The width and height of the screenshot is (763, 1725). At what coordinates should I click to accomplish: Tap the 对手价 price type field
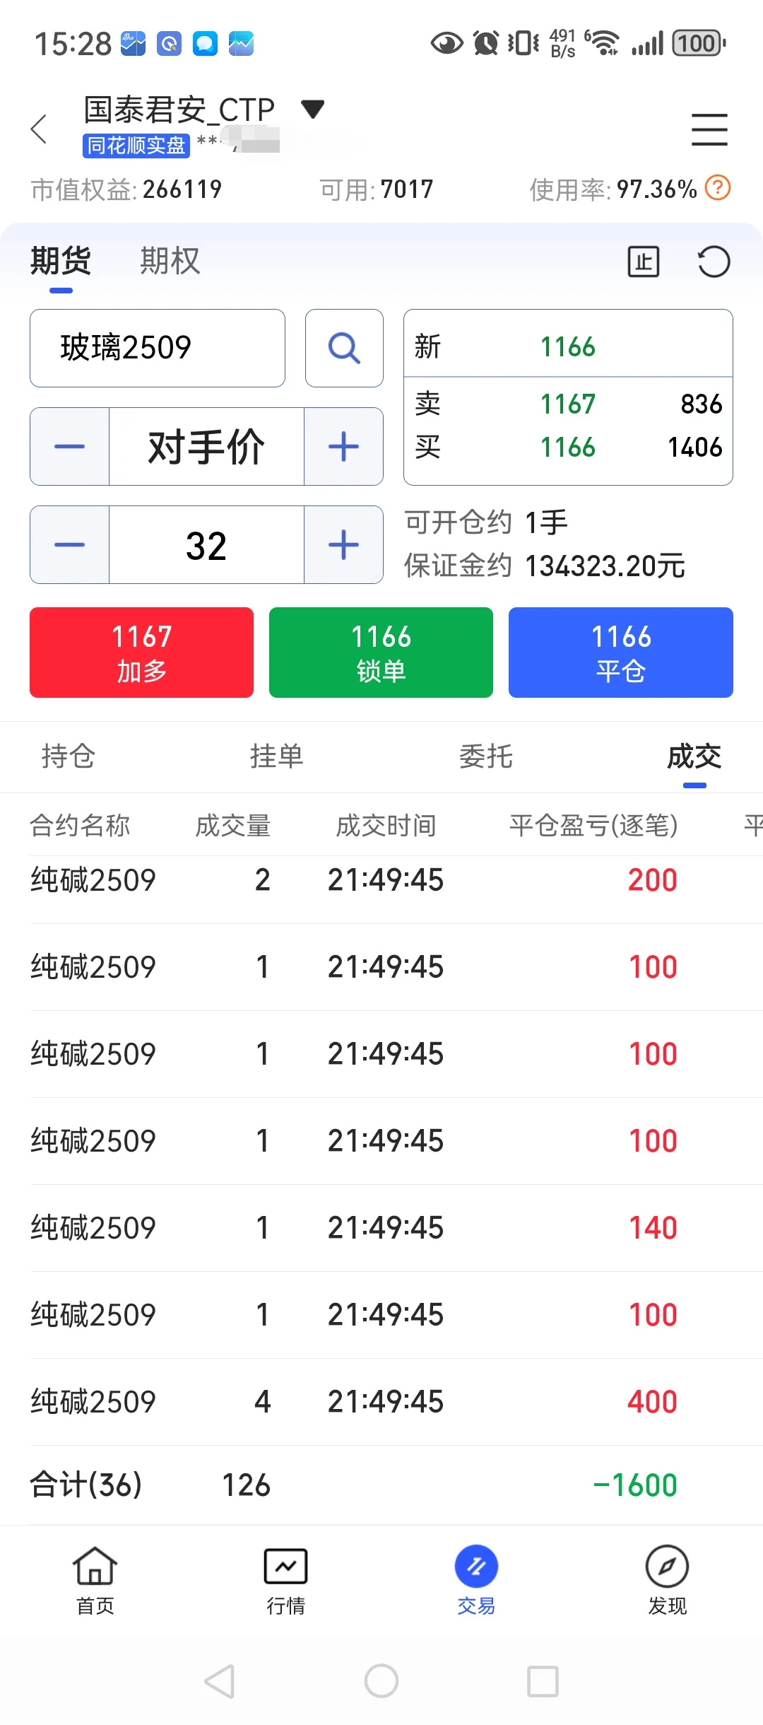[x=206, y=446]
